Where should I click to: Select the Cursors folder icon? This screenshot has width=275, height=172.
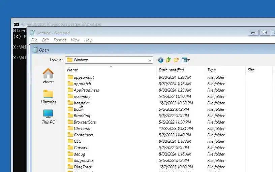[x=70, y=147]
